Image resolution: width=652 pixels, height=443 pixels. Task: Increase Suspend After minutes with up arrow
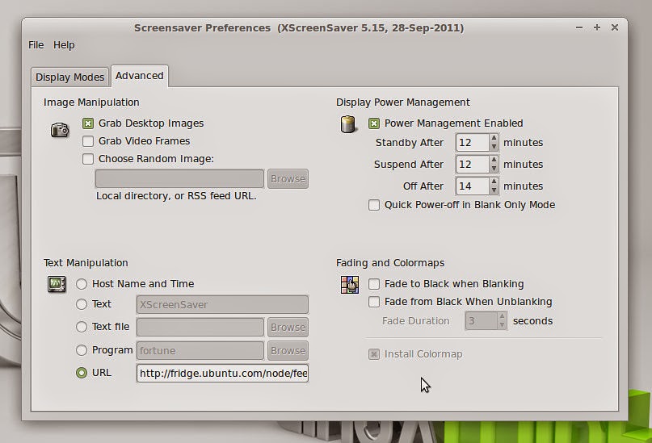(494, 160)
